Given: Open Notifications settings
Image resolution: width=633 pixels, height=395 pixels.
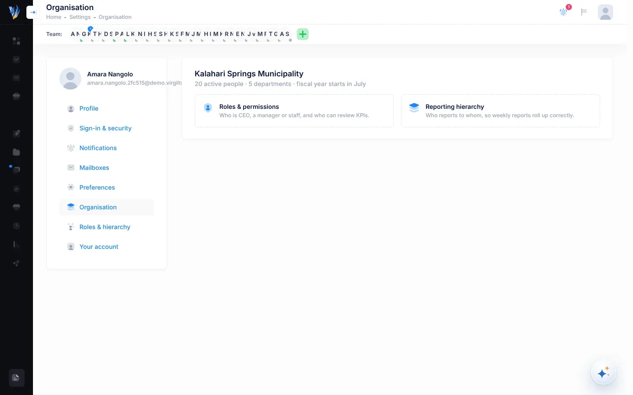Looking at the screenshot, I should click(x=106, y=148).
